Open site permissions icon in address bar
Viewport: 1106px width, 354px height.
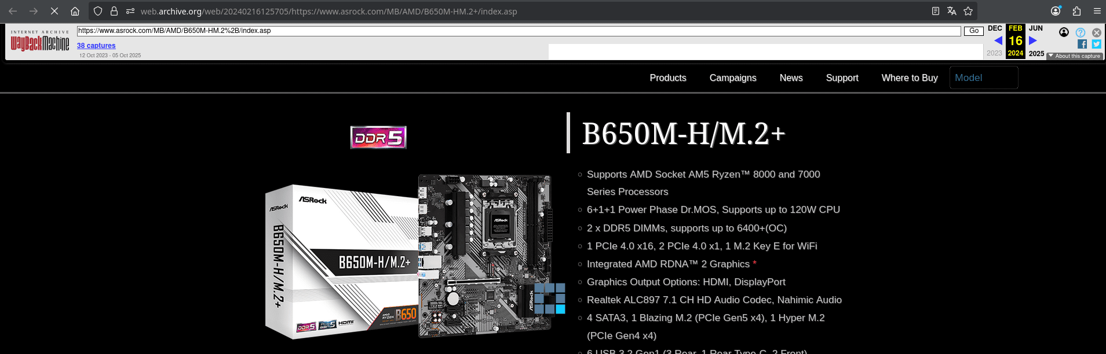(x=130, y=11)
